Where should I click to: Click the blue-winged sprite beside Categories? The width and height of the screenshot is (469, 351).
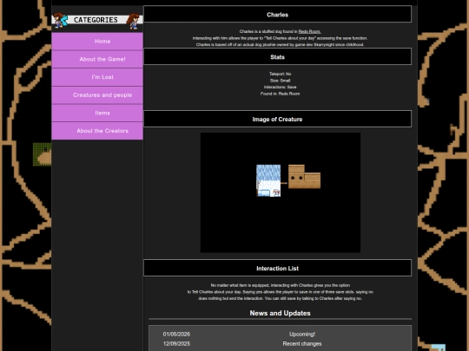click(x=61, y=20)
